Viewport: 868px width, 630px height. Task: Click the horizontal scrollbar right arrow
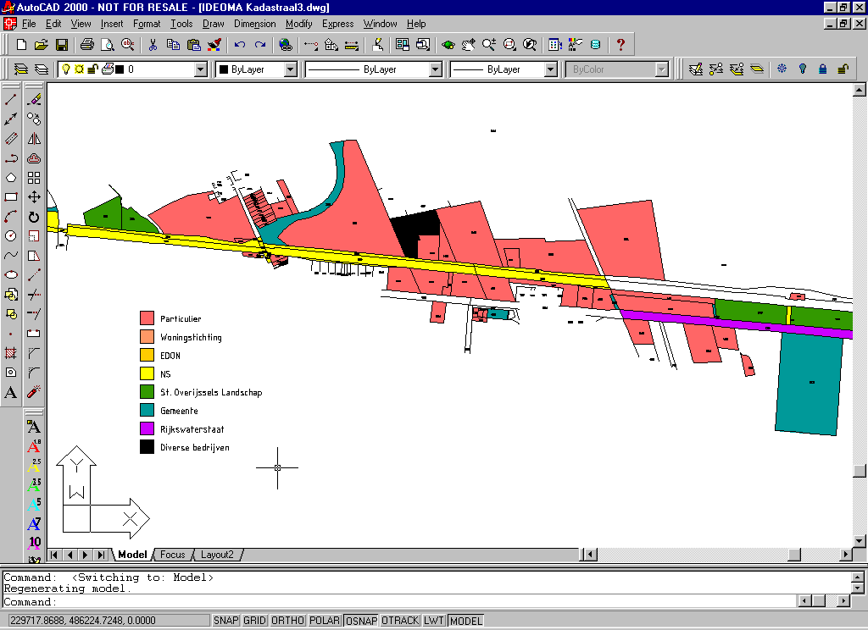845,555
